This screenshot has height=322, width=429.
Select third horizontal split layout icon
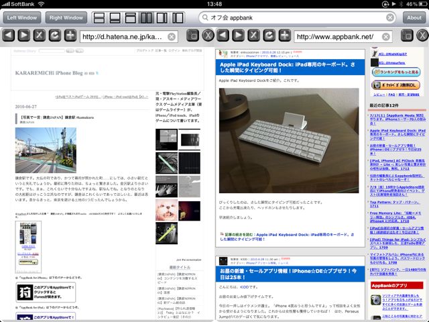[131, 18]
